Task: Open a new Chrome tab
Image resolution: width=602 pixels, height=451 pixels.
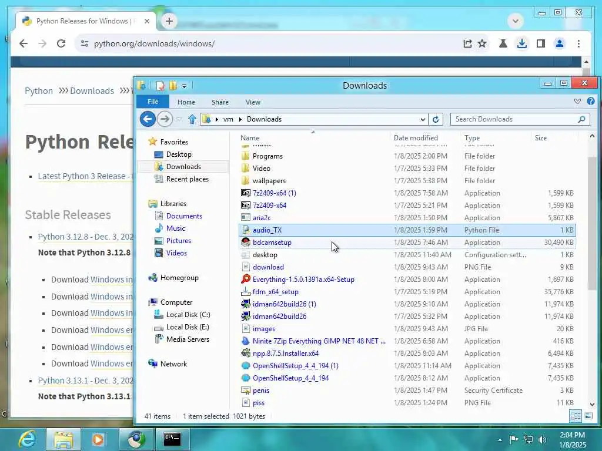Action: [169, 21]
